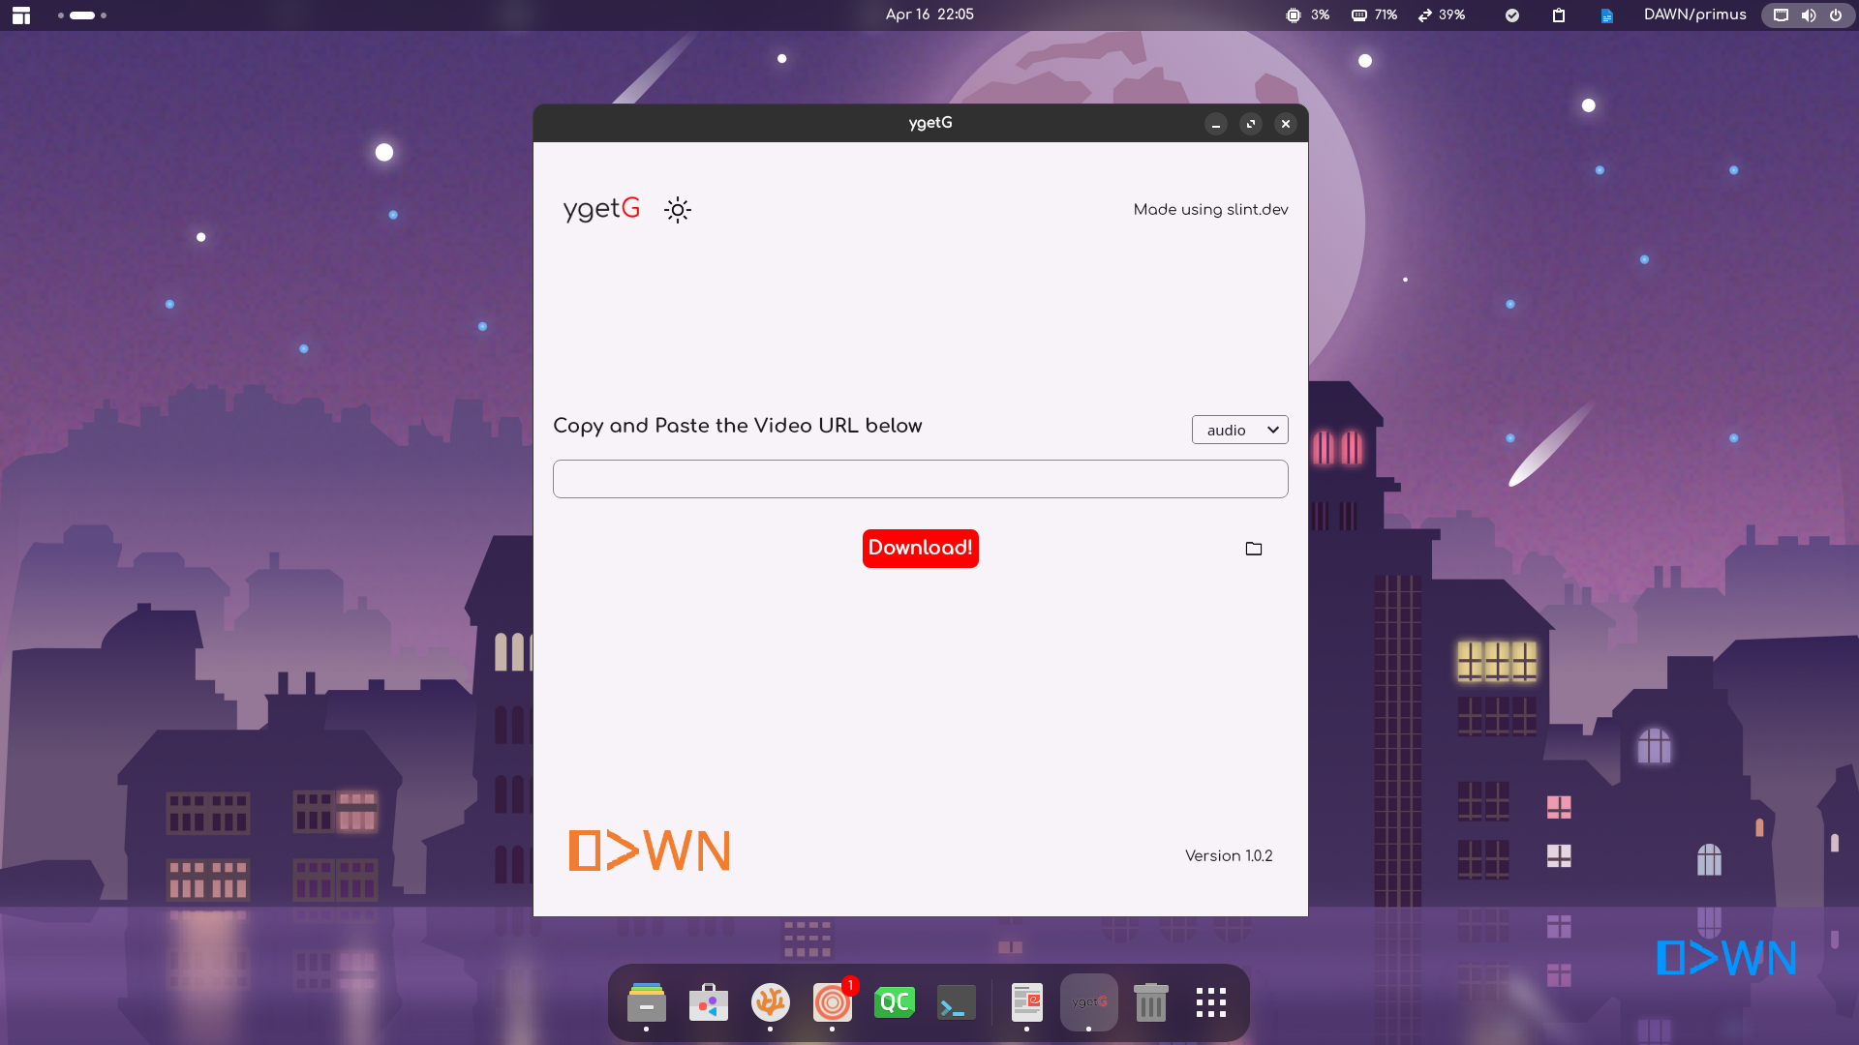Image resolution: width=1859 pixels, height=1045 pixels.
Task: Click the activities overview icon top-left
Action: click(21, 15)
